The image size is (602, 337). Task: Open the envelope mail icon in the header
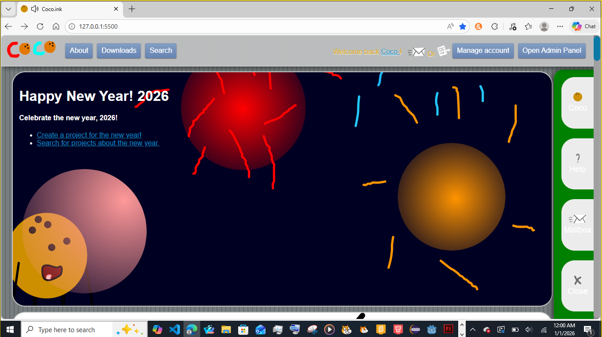(416, 52)
